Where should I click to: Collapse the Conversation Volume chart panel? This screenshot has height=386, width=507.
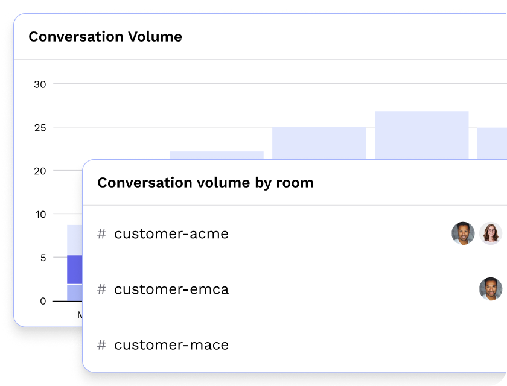(x=106, y=36)
